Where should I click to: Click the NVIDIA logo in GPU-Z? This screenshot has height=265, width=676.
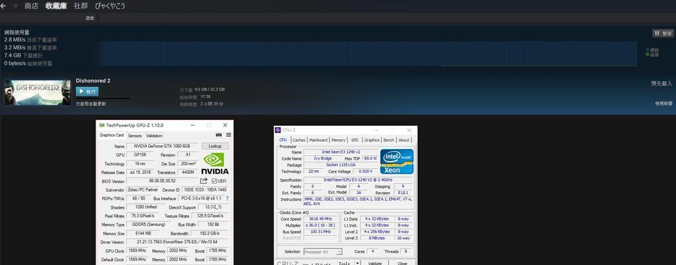(x=214, y=164)
